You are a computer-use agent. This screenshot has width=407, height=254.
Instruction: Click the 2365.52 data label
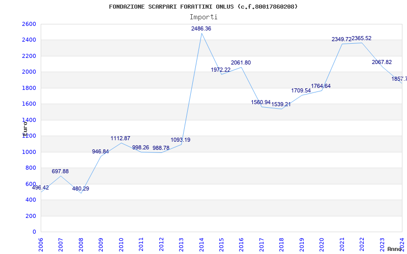[362, 39]
